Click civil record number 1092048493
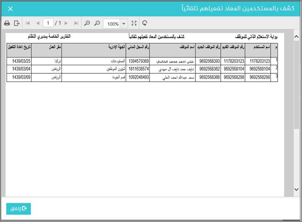The height and width of the screenshot is (222, 302). coord(138,78)
